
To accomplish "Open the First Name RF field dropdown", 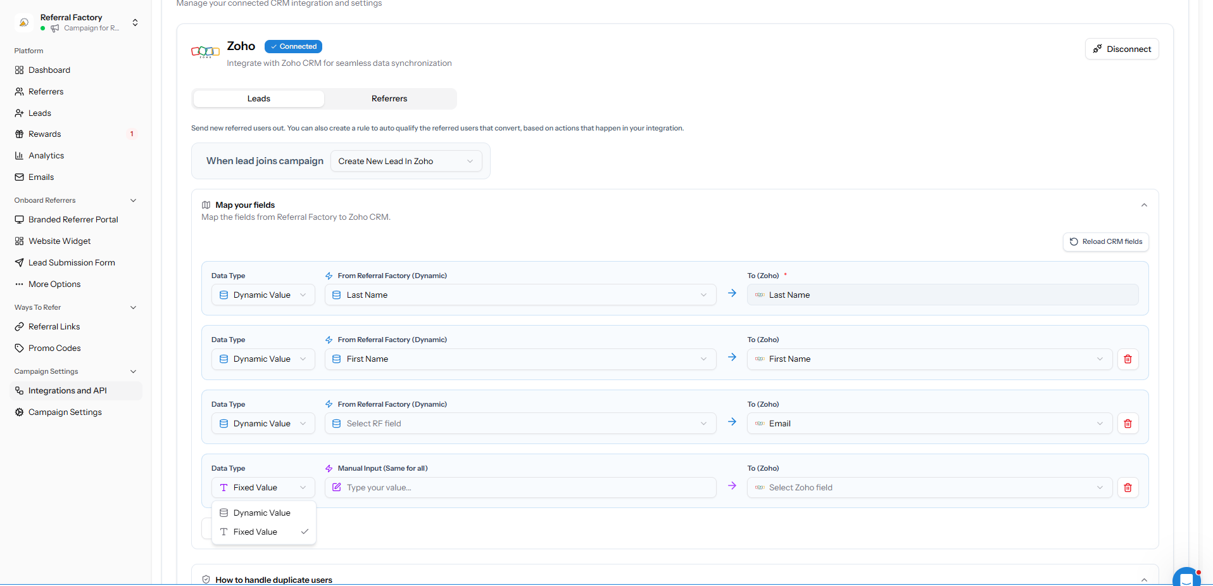I will [x=520, y=359].
